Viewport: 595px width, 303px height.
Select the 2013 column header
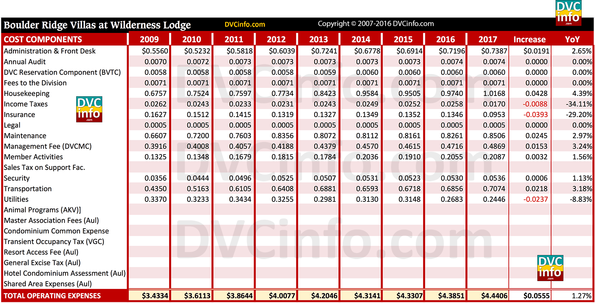319,39
